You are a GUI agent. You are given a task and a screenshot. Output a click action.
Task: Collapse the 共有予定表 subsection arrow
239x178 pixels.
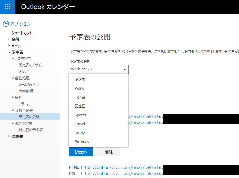(x=13, y=110)
